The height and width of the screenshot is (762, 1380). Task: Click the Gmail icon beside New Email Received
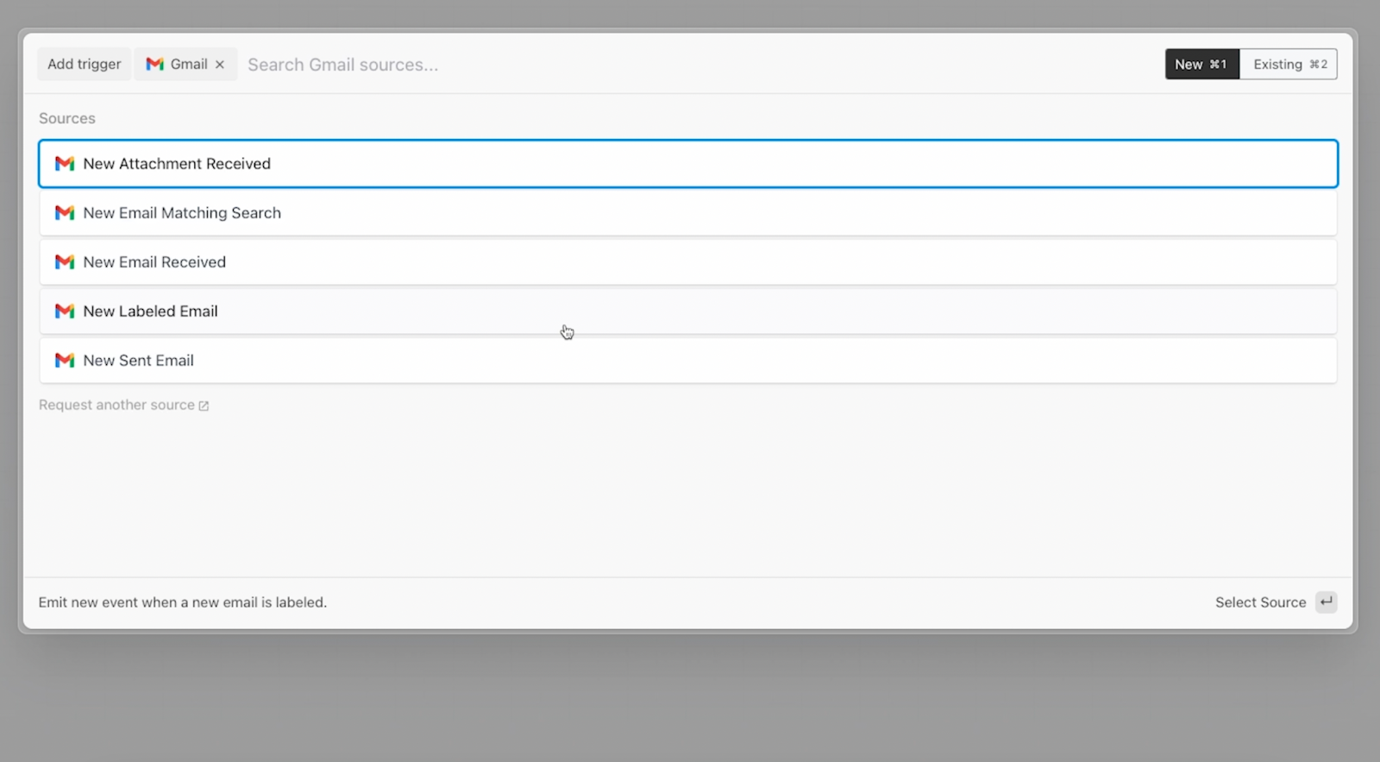click(65, 262)
